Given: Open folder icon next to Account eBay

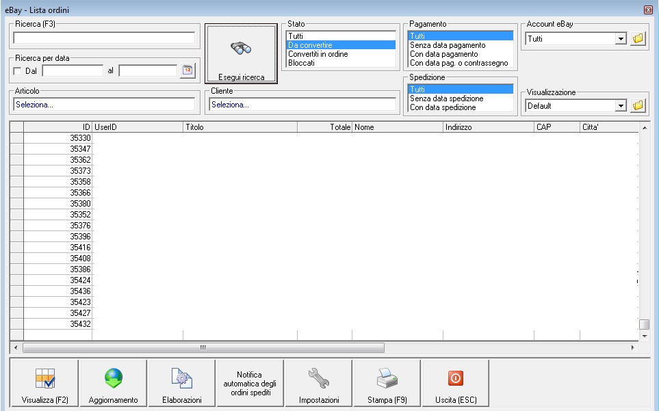Looking at the screenshot, I should (638, 38).
